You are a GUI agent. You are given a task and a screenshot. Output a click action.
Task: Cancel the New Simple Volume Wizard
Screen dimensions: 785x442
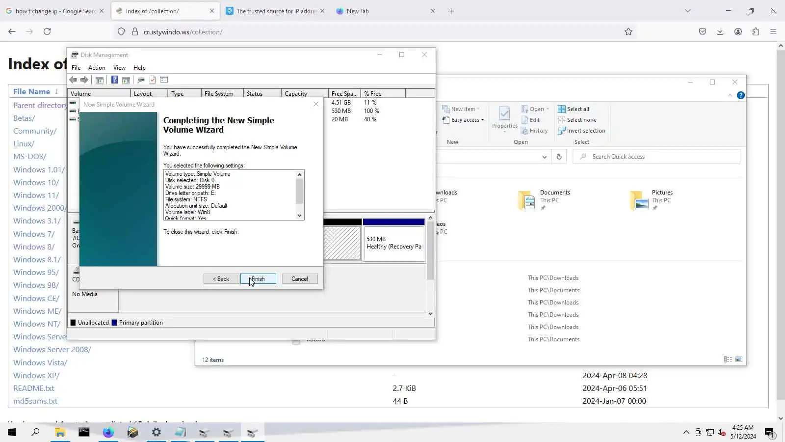point(300,279)
